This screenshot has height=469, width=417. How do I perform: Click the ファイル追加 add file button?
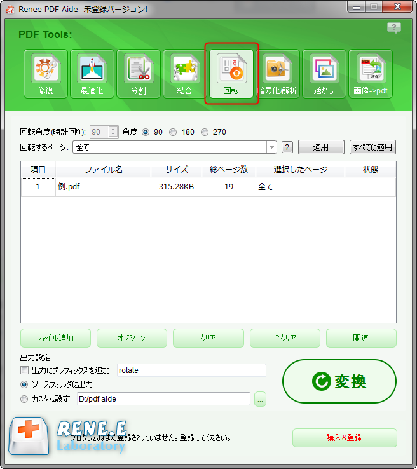(55, 338)
